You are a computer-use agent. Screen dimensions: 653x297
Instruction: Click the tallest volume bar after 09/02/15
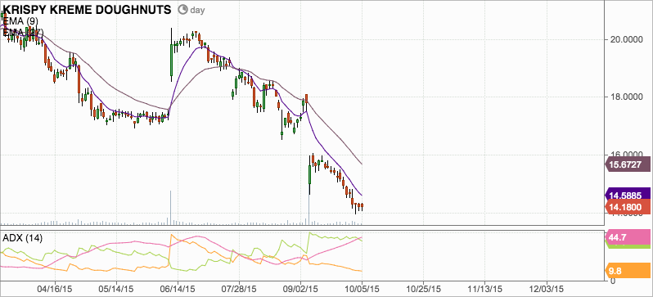[x=309, y=209]
